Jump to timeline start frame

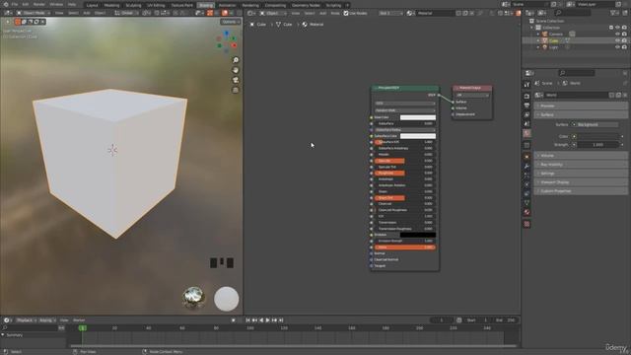click(x=247, y=319)
